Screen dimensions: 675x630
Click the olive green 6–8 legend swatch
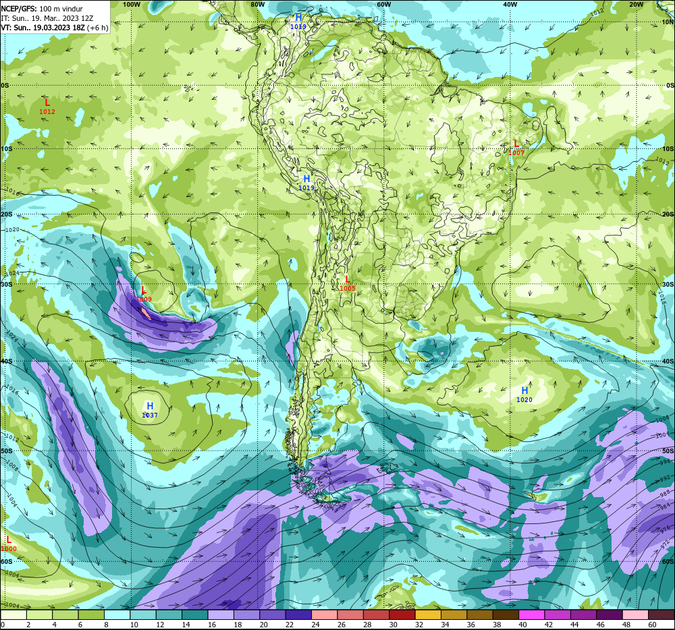(91, 615)
